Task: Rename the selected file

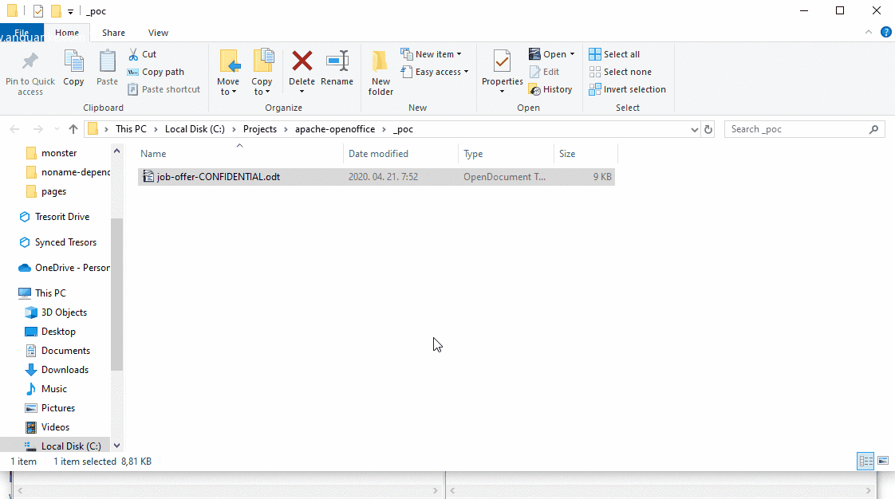Action: click(x=337, y=69)
